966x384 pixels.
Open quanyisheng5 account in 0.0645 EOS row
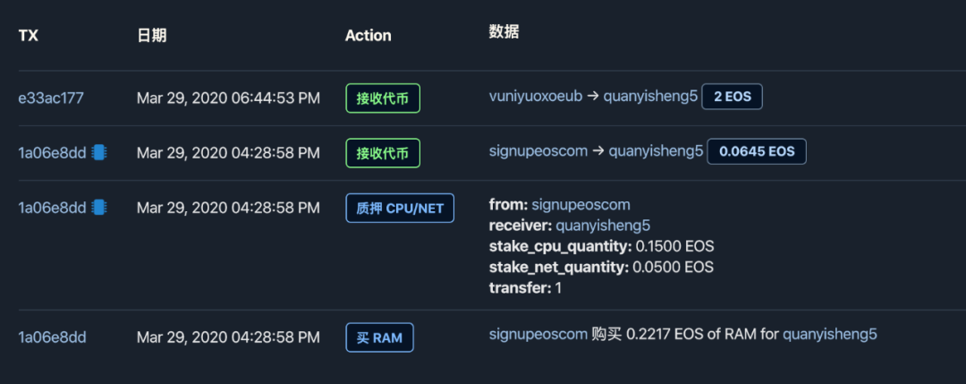(x=656, y=151)
